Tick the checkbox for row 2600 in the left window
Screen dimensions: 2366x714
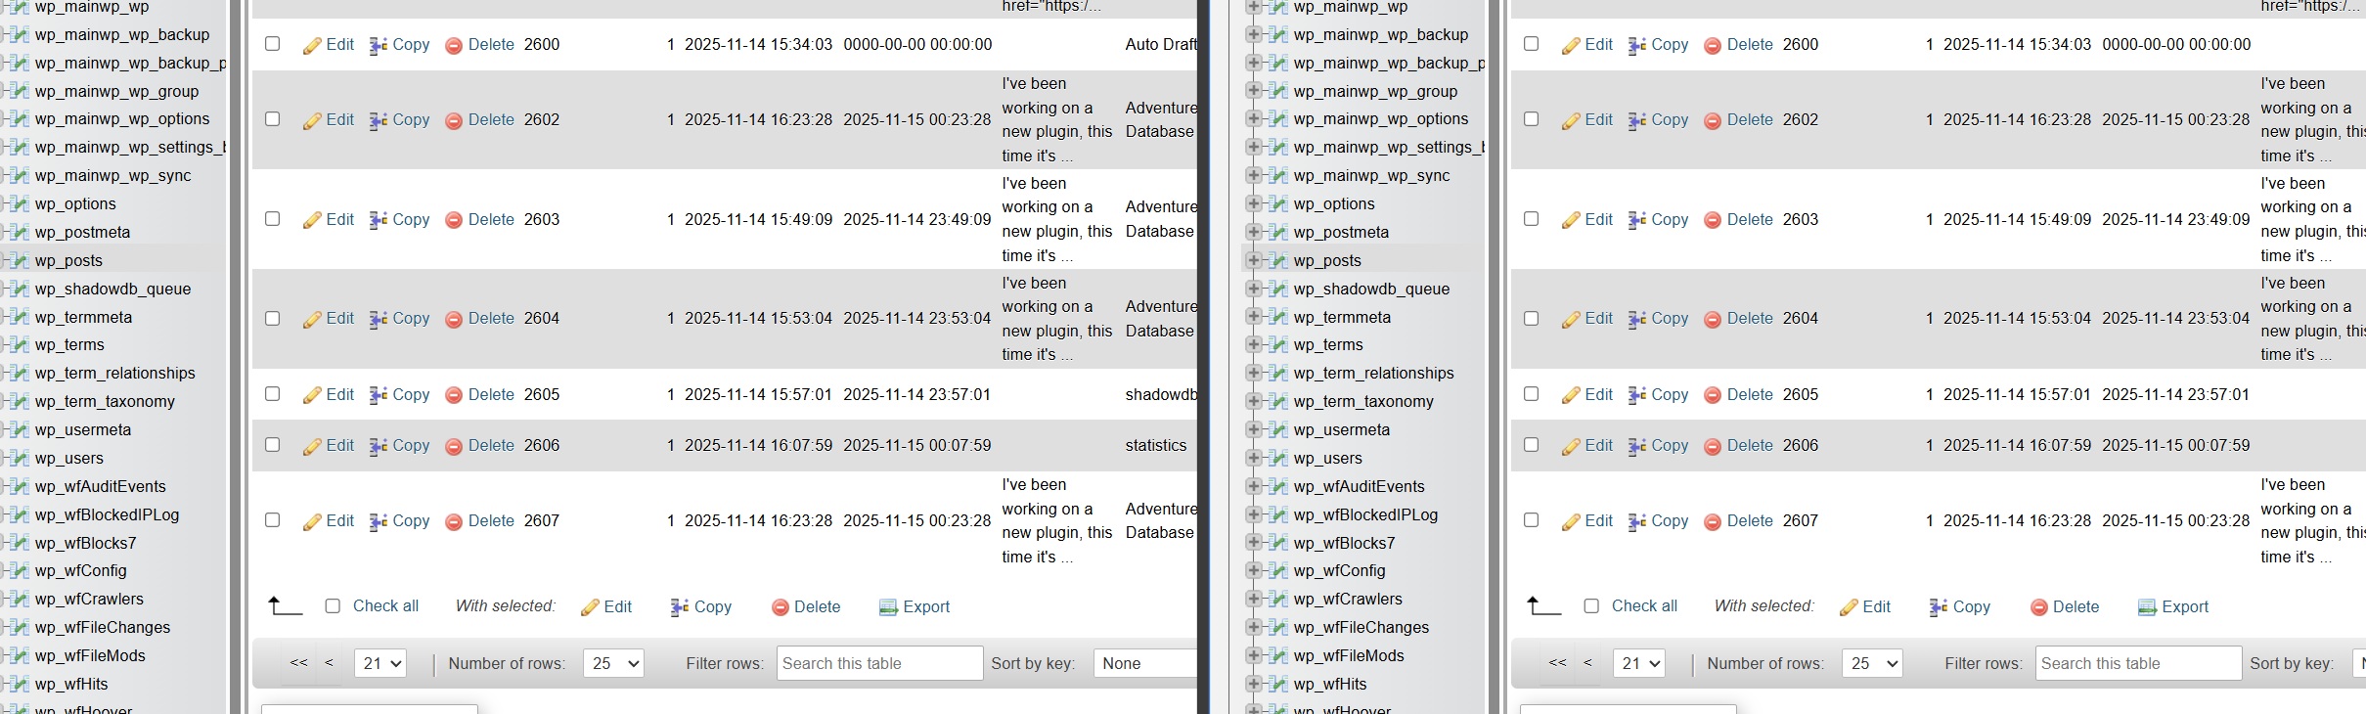[273, 44]
